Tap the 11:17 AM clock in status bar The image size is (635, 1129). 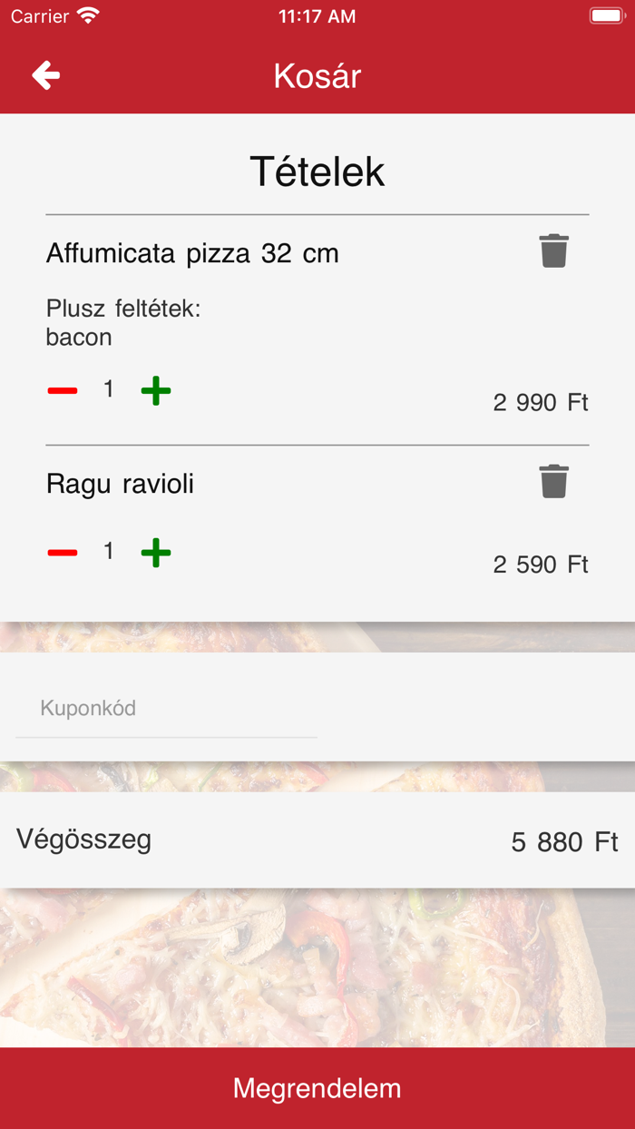(317, 15)
